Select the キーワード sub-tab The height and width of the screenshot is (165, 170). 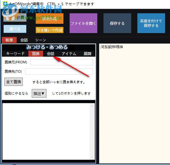pos(15,54)
